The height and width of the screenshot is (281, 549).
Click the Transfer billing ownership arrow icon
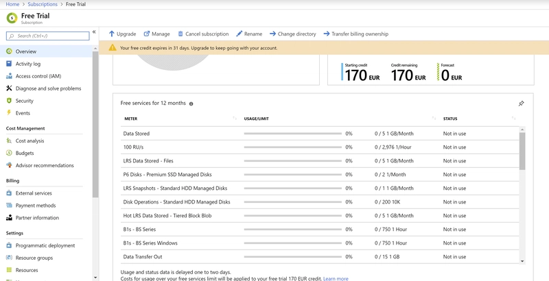pyautogui.click(x=327, y=34)
